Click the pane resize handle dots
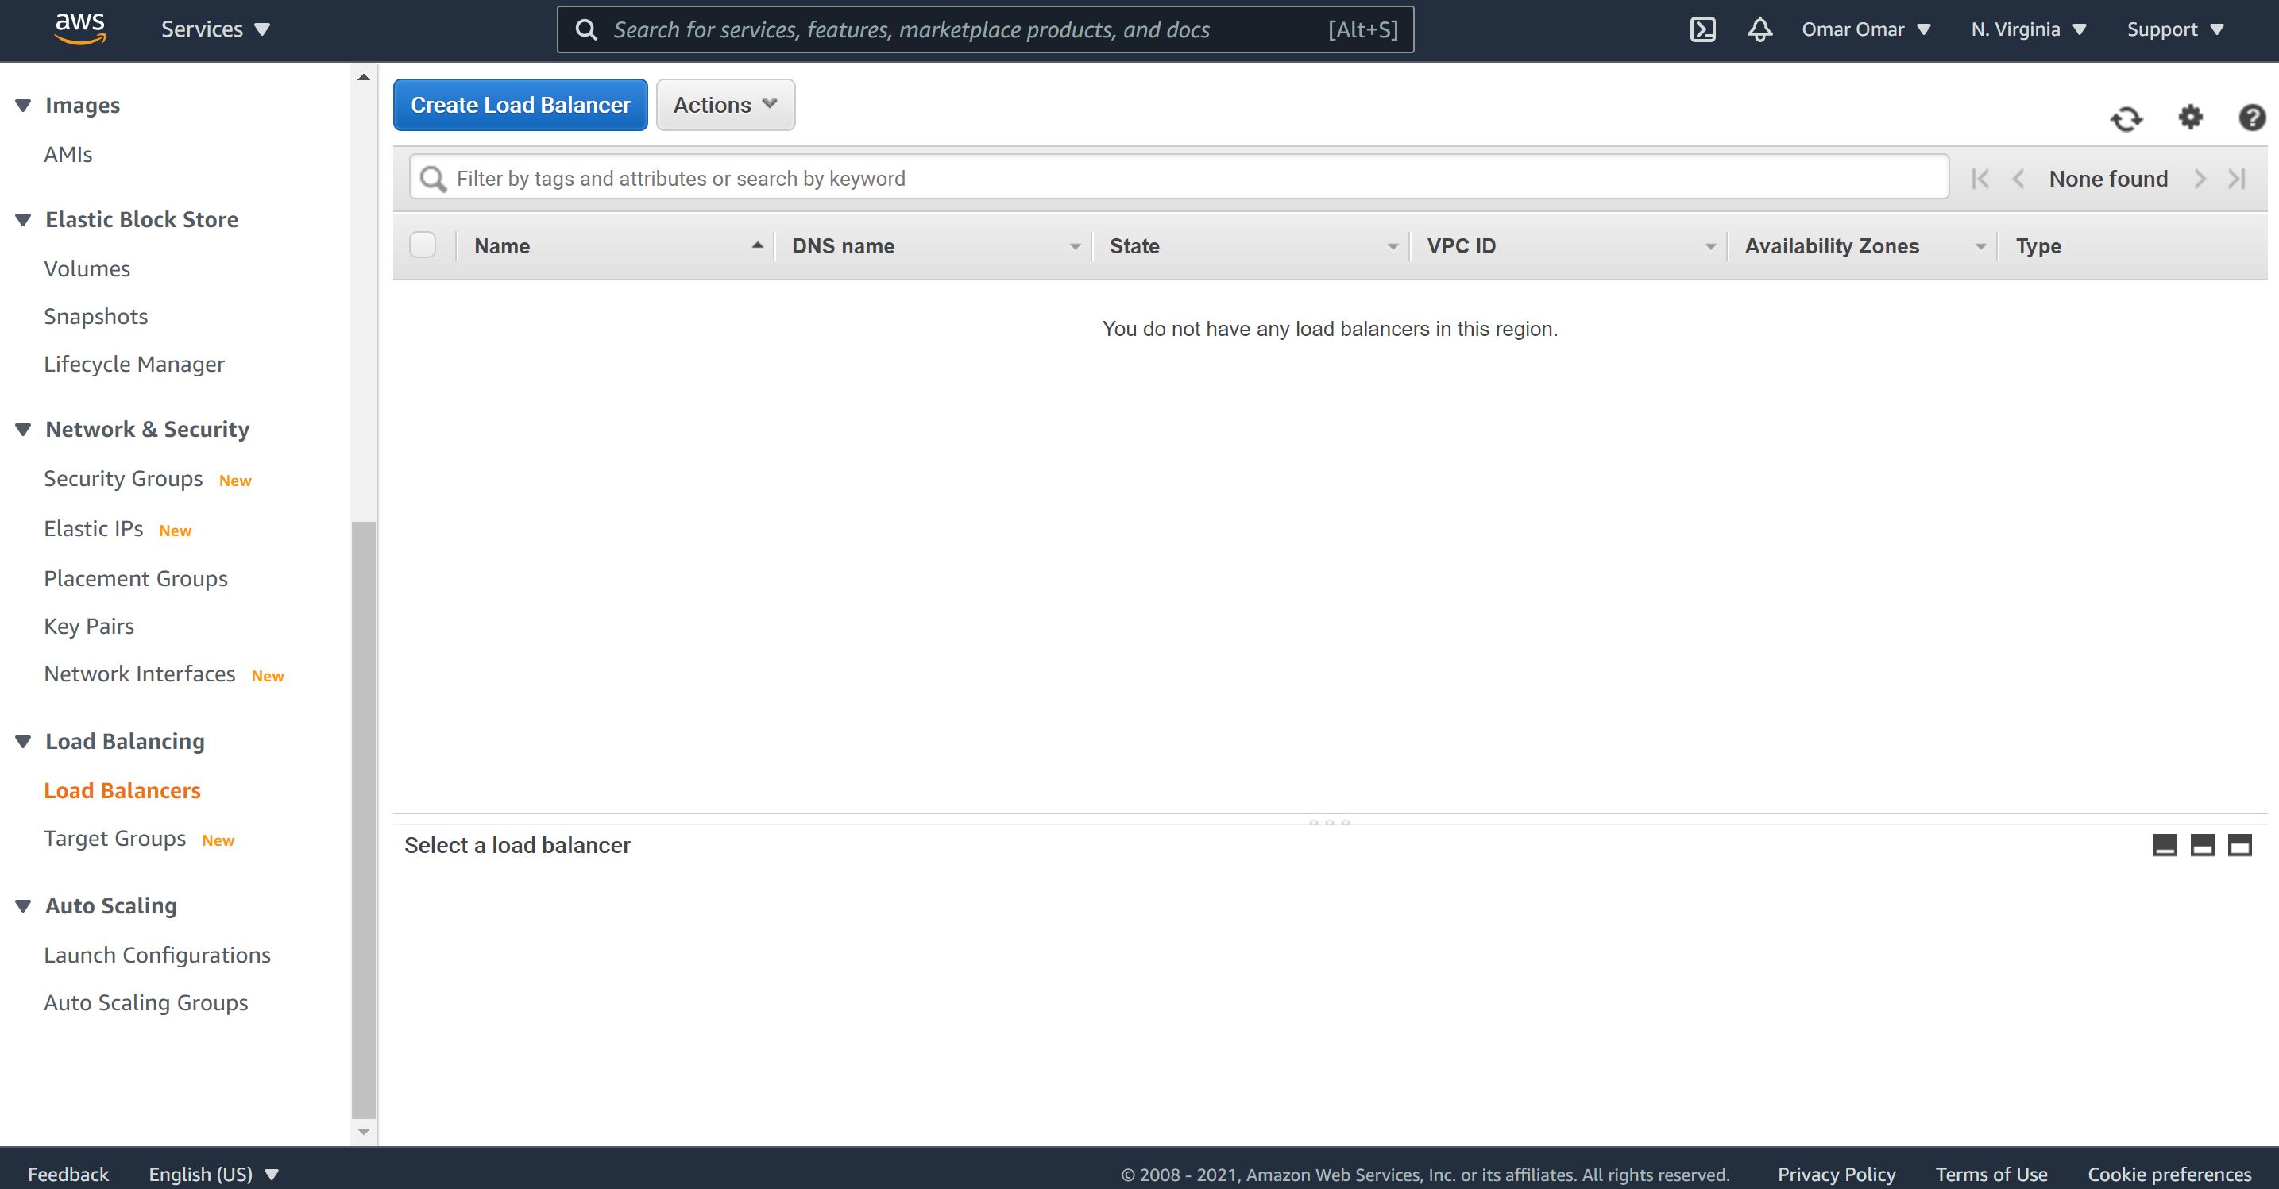The height and width of the screenshot is (1189, 2279). 1330,822
